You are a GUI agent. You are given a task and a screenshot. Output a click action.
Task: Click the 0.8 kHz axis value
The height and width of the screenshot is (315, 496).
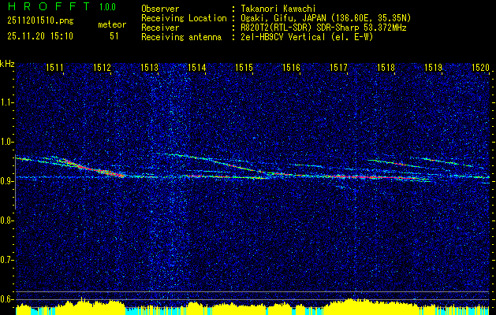click(x=7, y=220)
